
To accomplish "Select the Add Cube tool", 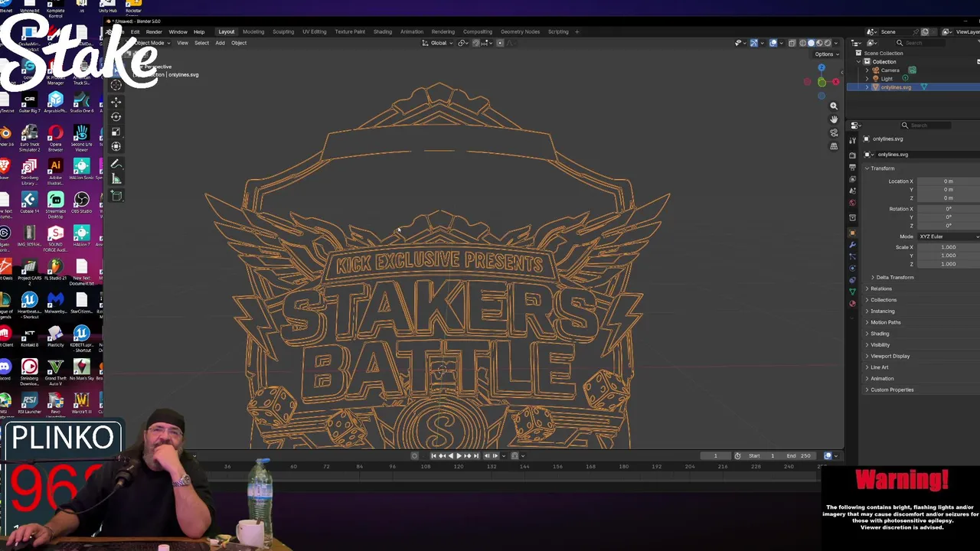I will [116, 196].
